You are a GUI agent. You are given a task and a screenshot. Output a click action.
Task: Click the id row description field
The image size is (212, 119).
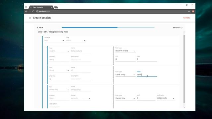pyautogui.click(x=81, y=79)
